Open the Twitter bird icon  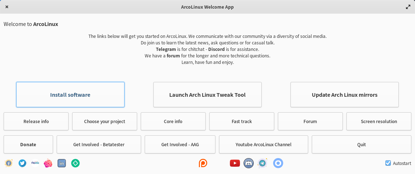[x=22, y=163]
